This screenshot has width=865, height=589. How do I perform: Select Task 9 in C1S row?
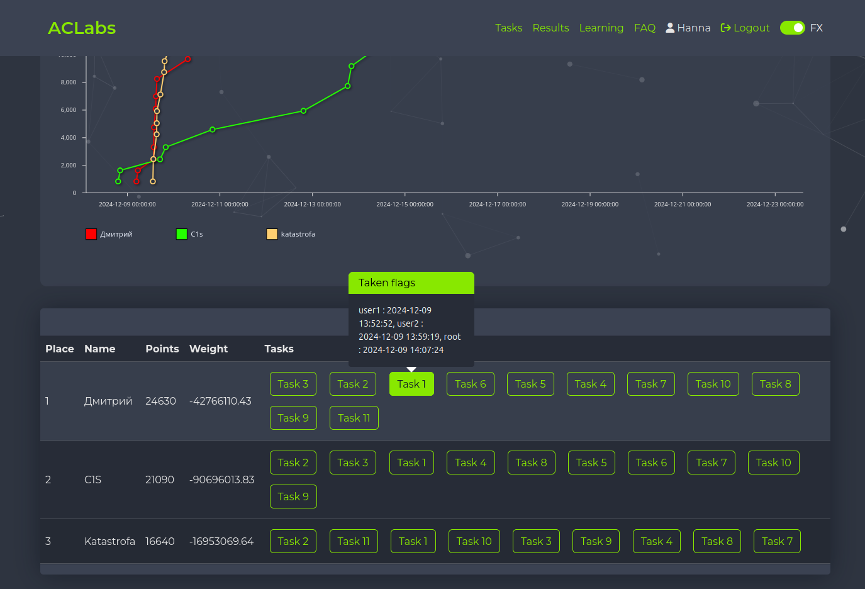293,496
